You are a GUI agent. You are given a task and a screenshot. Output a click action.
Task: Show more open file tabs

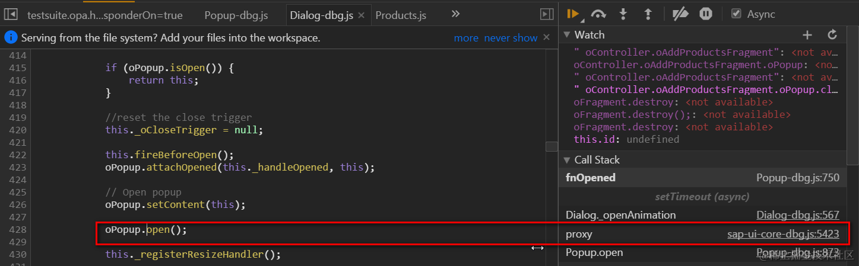tap(455, 14)
